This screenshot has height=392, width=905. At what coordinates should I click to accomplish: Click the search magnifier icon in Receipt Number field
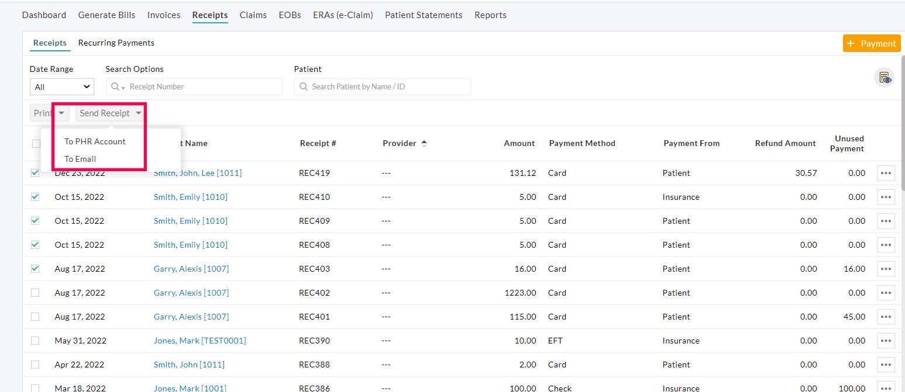point(116,87)
